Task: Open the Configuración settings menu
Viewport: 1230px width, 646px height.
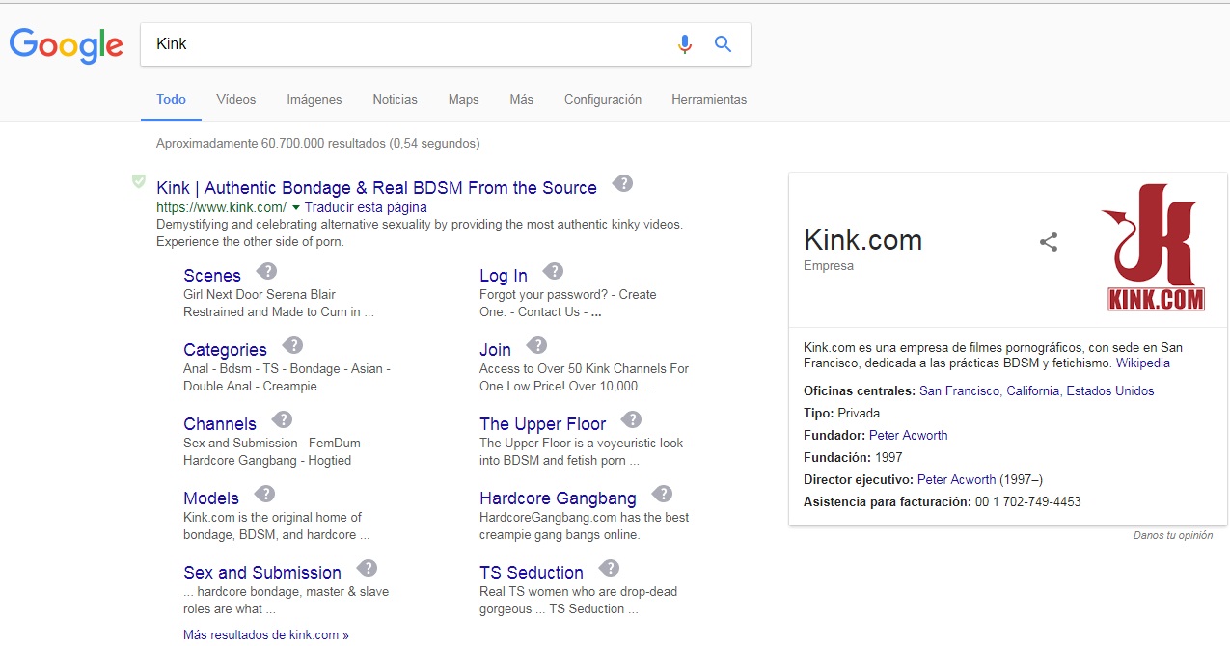Action: [602, 99]
